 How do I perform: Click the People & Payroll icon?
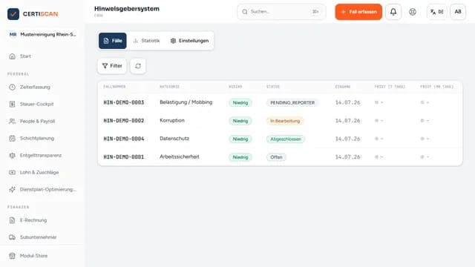(12, 122)
